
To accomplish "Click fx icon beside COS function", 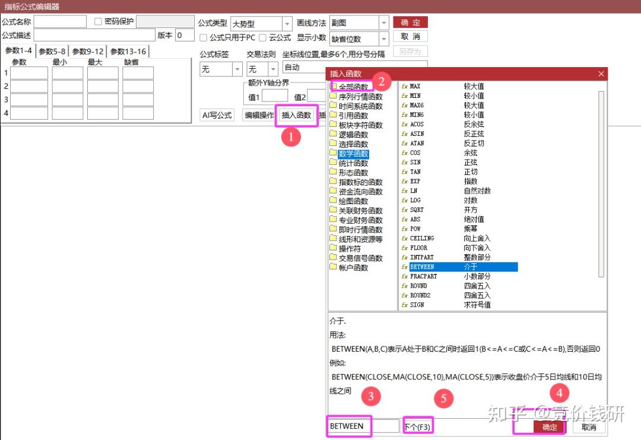I will point(404,153).
